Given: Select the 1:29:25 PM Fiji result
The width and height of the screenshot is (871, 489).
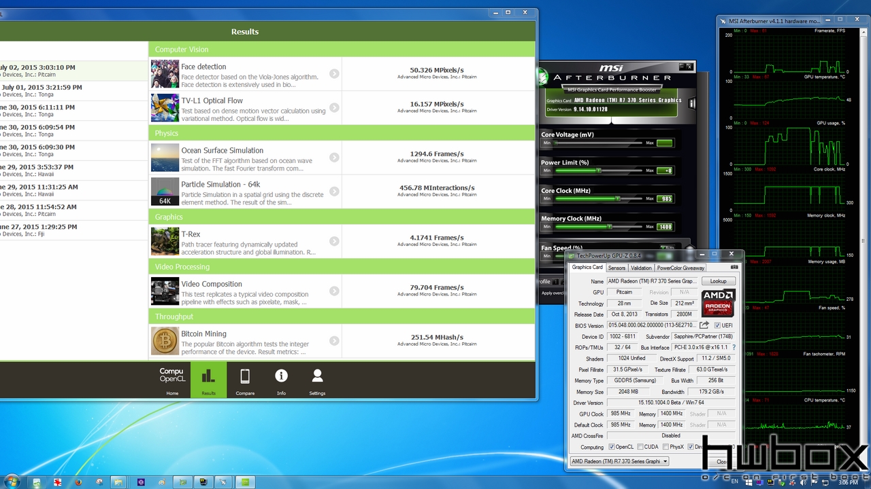Looking at the screenshot, I should click(x=74, y=230).
